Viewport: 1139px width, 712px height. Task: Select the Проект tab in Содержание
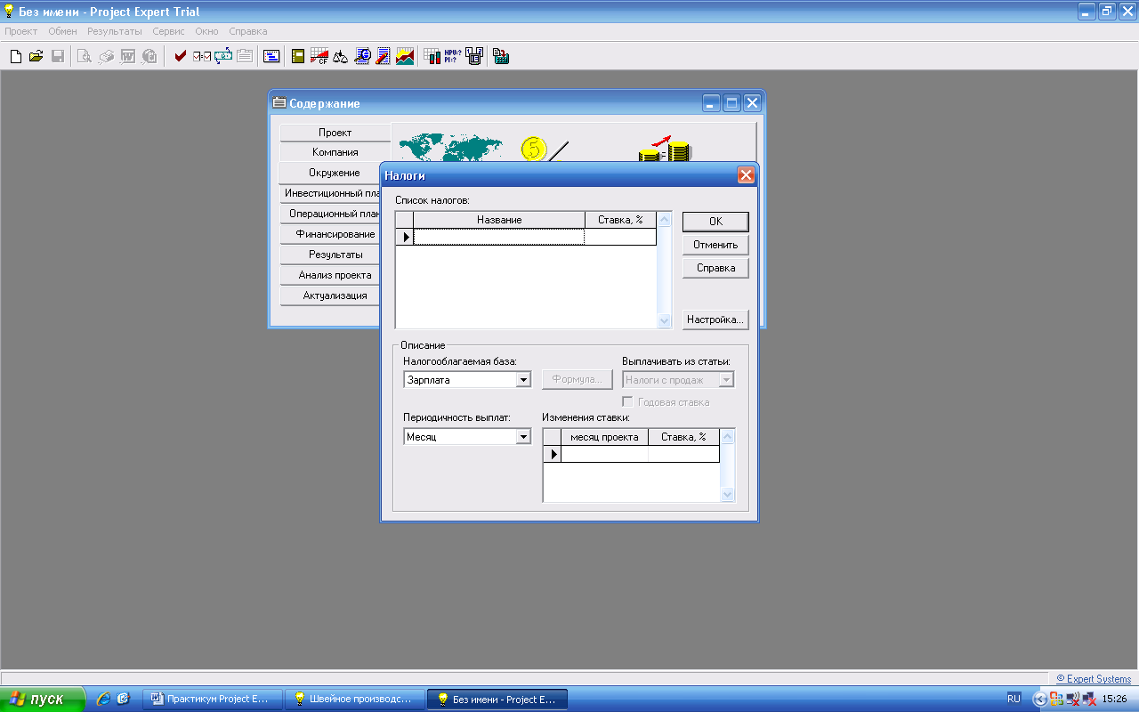(x=335, y=133)
